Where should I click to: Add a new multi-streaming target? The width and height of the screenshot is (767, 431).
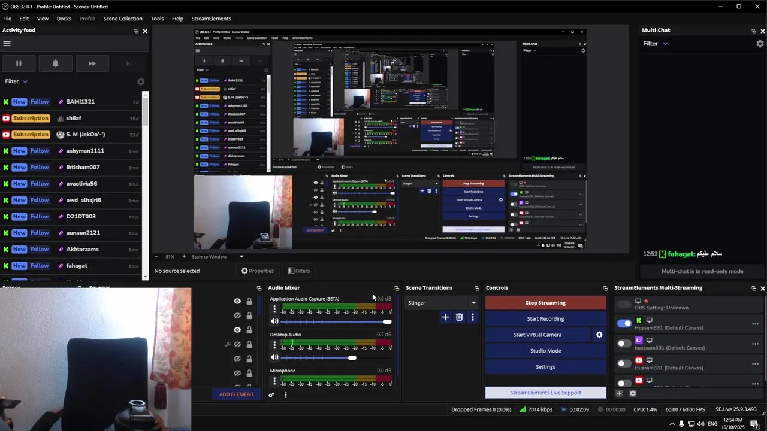point(620,393)
